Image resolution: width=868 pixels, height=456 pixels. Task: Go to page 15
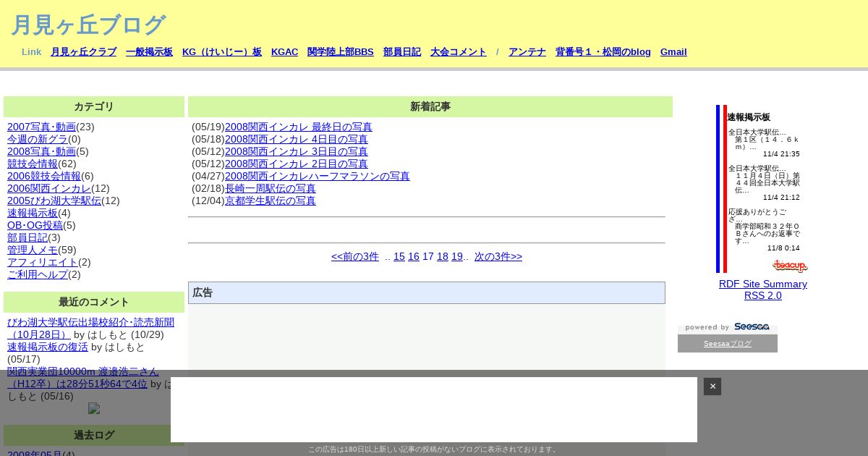coord(399,256)
